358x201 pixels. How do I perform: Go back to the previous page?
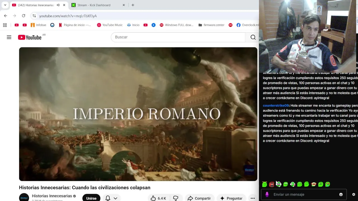coord(6,16)
